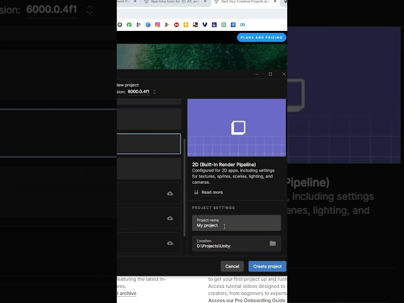Open Access our Pro Onboarding Guide link
Viewport: 404px width, 303px height.
(x=247, y=300)
